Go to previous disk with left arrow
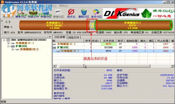 point(6,22)
